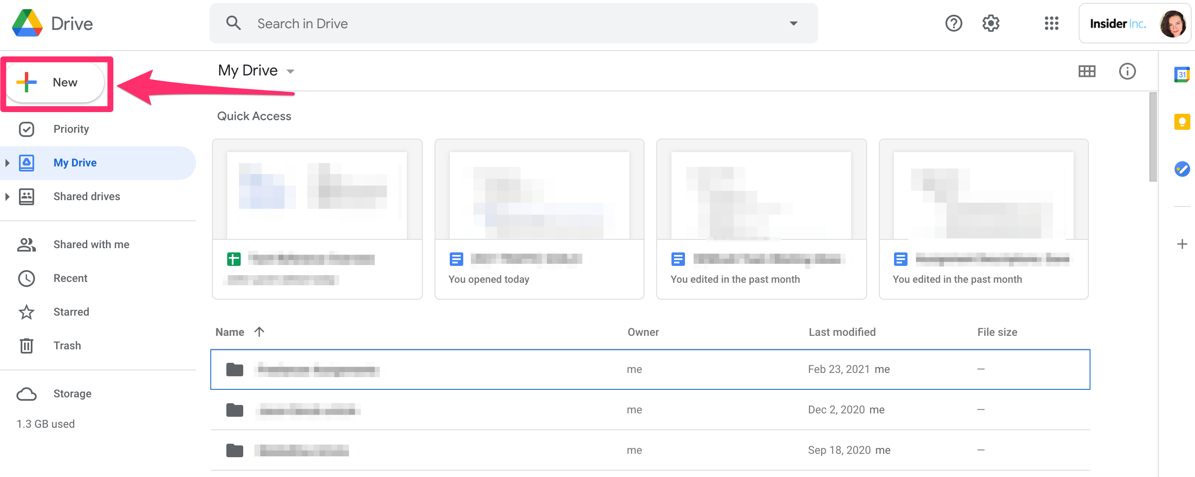Viewport: 1195px width, 477px height.
Task: Click the Search in Drive field
Action: pyautogui.click(x=513, y=23)
